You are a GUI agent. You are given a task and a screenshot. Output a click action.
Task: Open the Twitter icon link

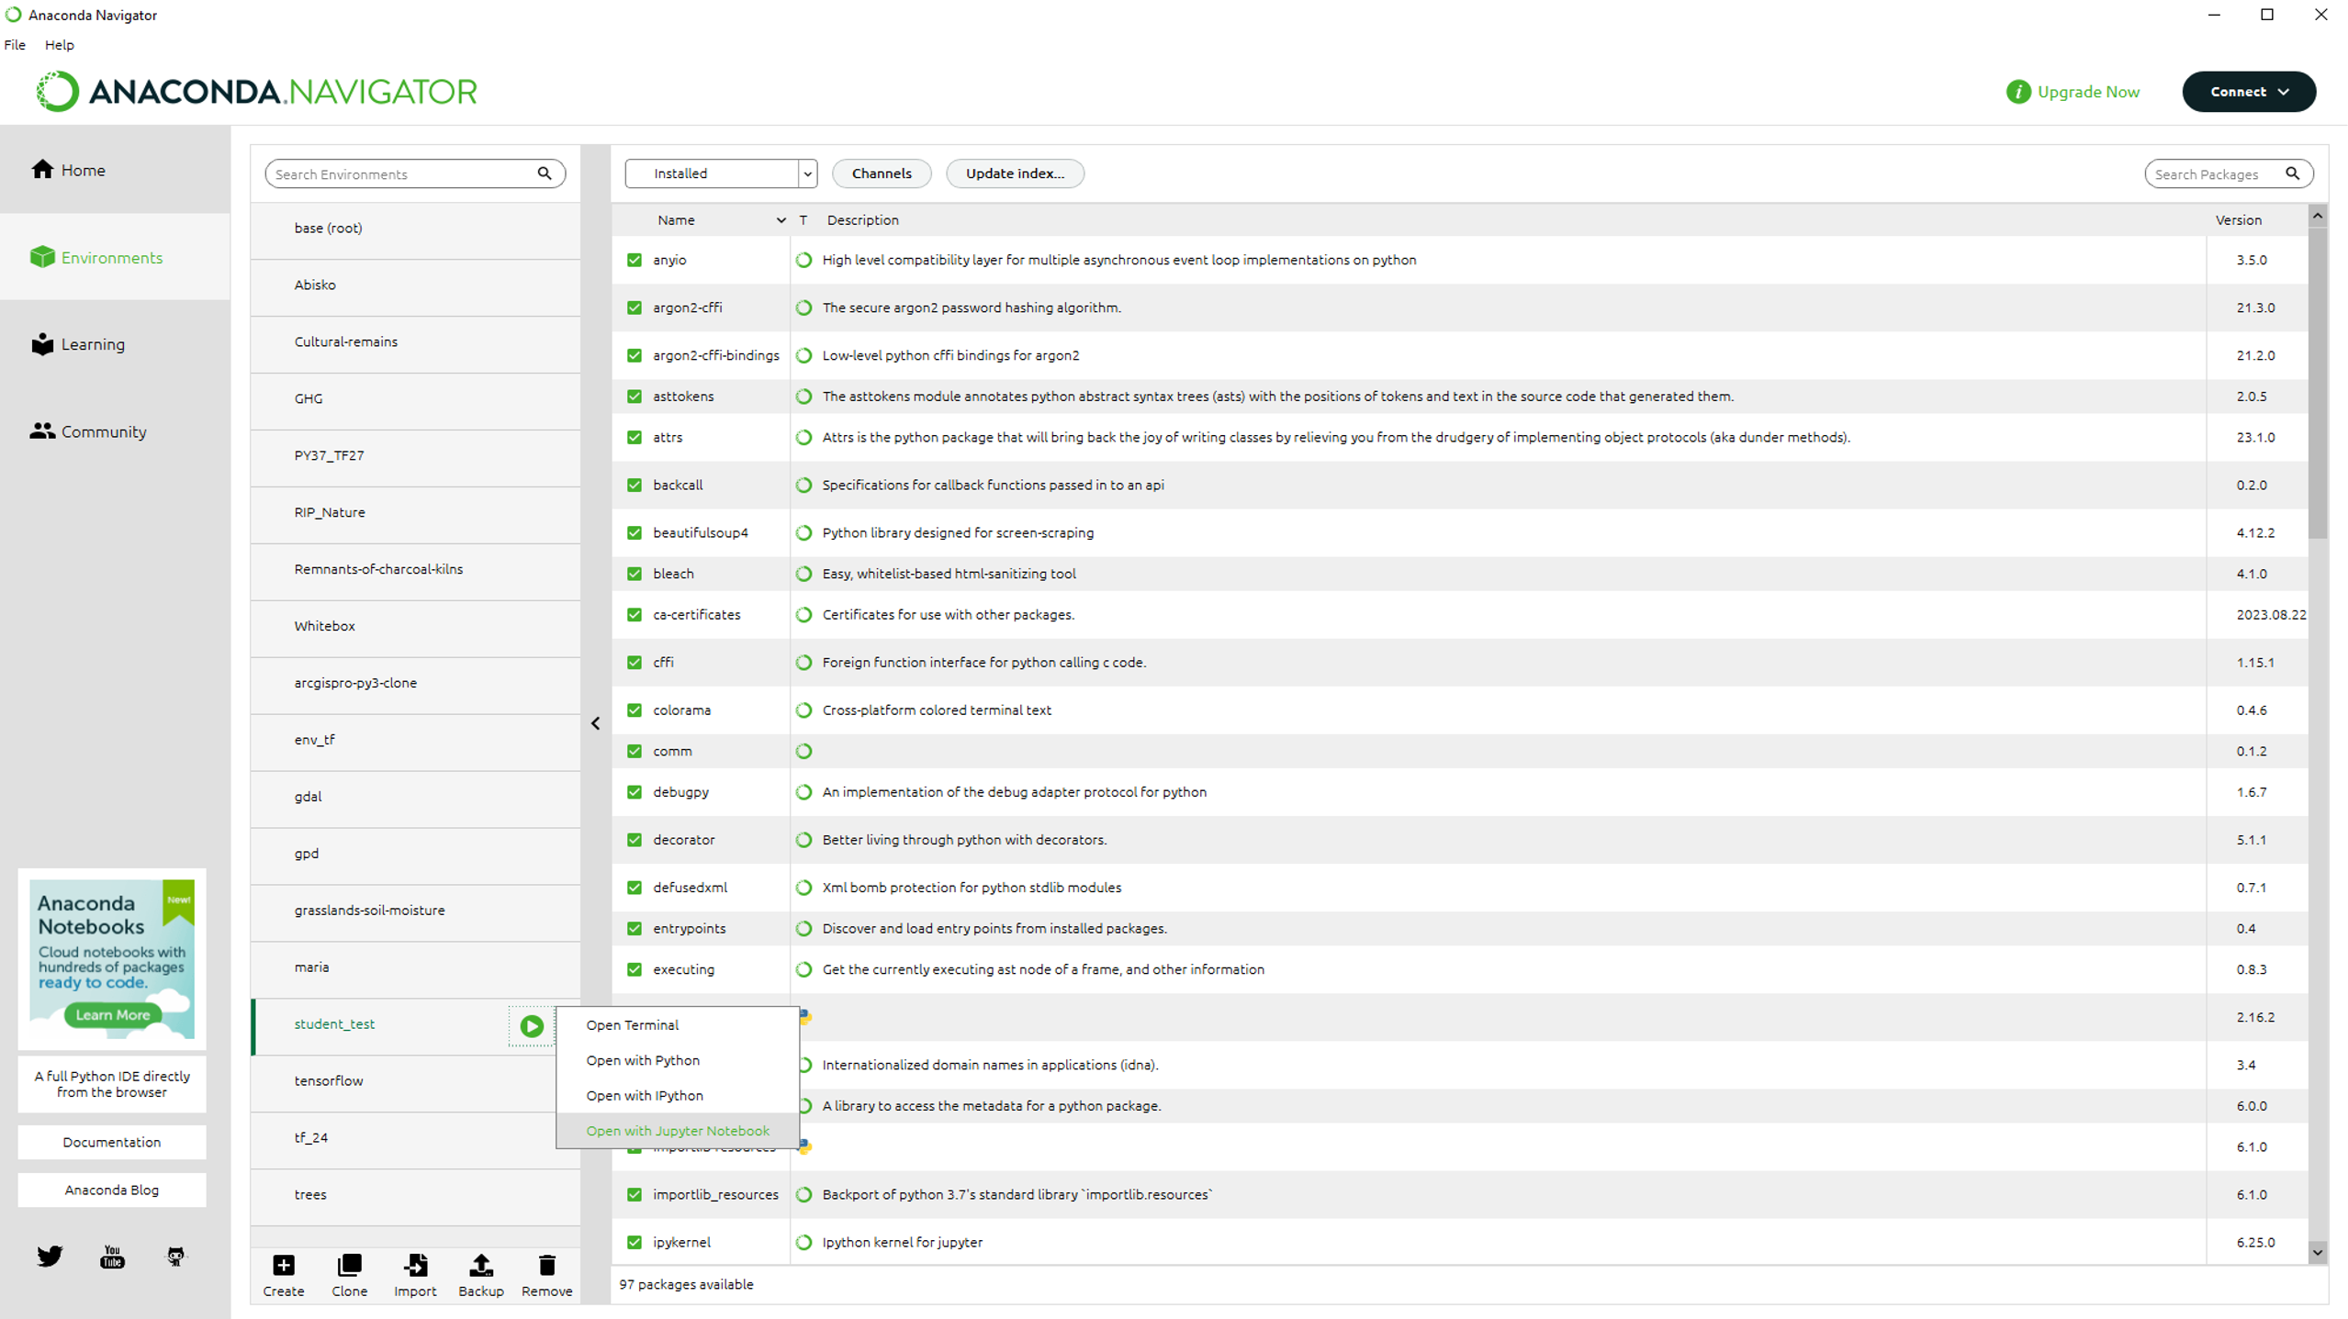click(50, 1256)
